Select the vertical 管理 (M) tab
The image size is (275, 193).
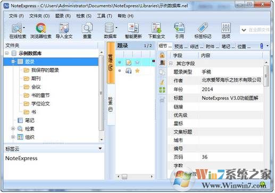coord(111,63)
